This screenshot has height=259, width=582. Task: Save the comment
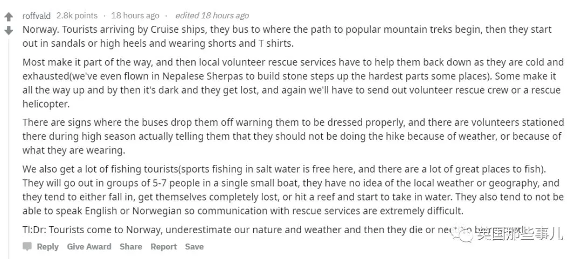195,247
